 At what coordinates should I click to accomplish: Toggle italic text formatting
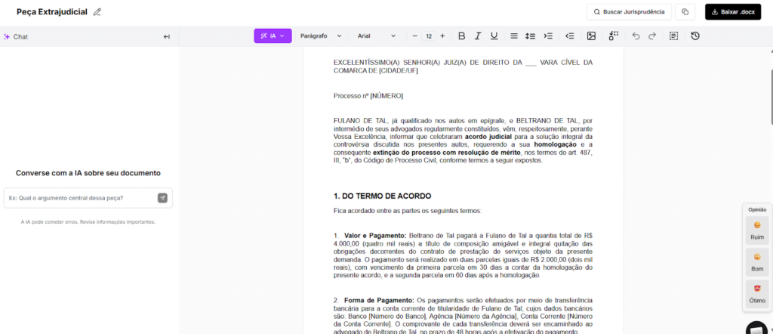[477, 36]
